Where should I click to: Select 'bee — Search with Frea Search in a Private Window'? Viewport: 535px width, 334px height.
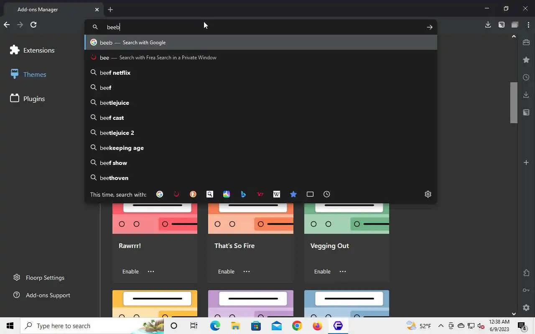261,58
